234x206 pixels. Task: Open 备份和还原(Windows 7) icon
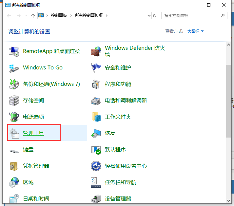[14, 84]
